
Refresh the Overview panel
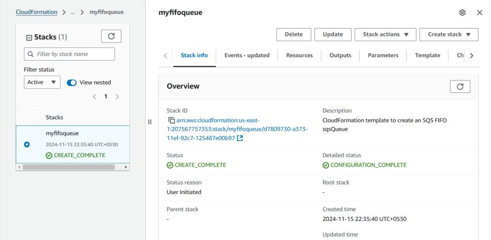tap(460, 87)
